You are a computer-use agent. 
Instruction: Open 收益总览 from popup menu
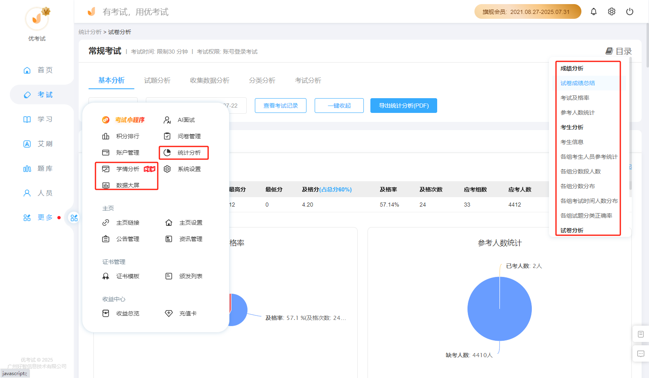pos(121,313)
